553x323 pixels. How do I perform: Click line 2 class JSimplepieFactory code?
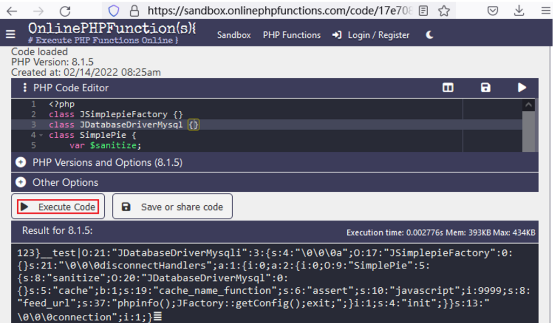[116, 115]
